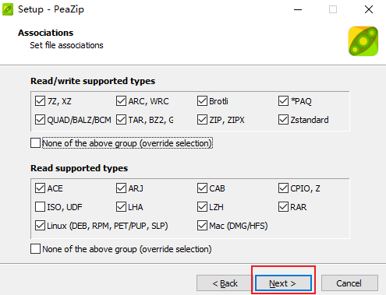Uncheck the 7Z, XZ association
Screen dimensions: 386x295
point(40,101)
